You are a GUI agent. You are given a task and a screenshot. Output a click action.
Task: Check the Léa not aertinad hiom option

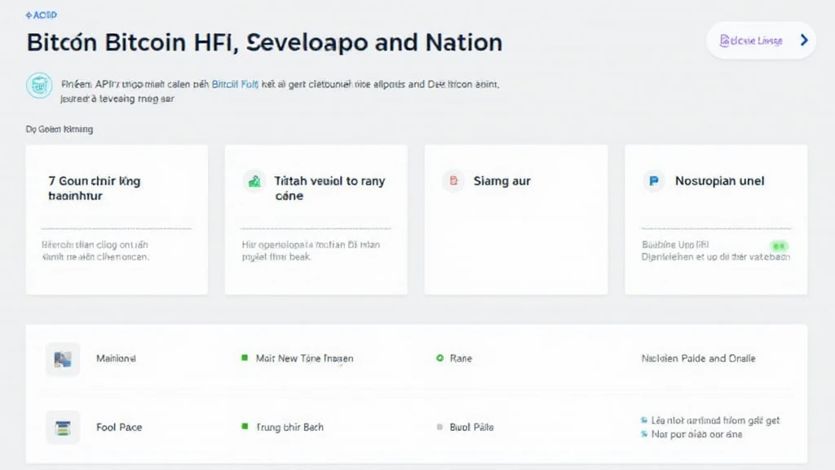(x=644, y=420)
